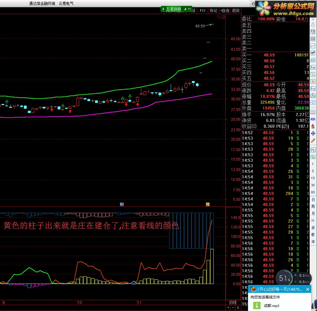The image size is (317, 311).
Task: Select the 多 multi-period view
Action: [313, 227]
